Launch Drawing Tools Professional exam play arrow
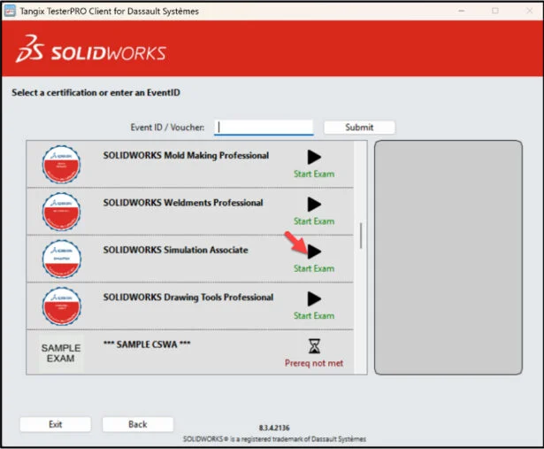 [314, 299]
